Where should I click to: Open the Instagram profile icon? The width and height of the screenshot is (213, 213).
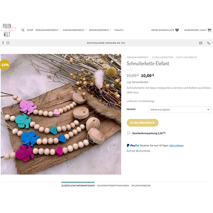point(8,43)
